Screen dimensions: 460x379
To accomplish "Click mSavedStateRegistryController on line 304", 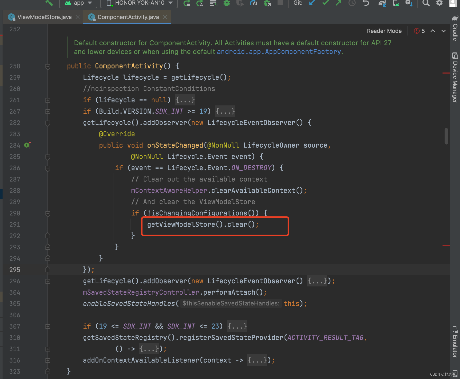I will (141, 292).
